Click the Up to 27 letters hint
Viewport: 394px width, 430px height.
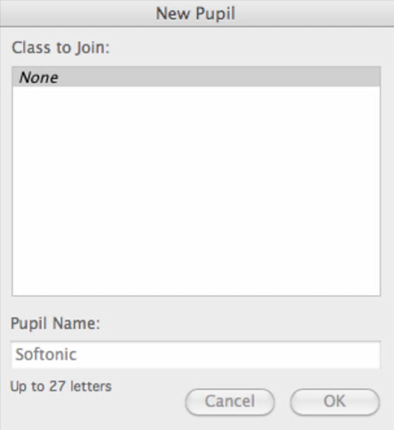61,386
